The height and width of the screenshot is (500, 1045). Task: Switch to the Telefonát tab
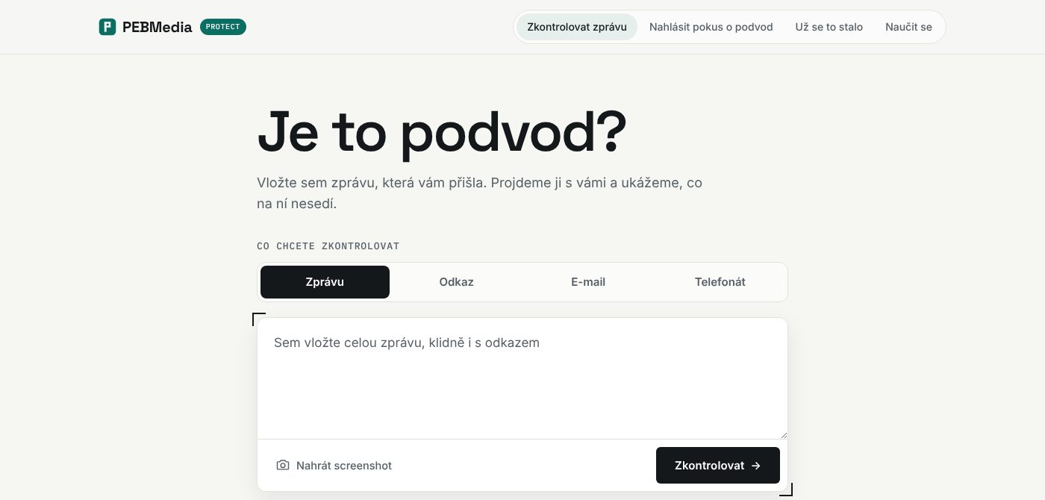720,282
